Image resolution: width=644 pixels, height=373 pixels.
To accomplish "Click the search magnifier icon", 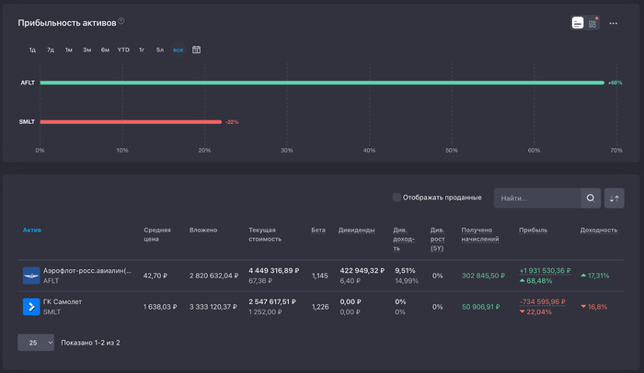I will coord(591,198).
